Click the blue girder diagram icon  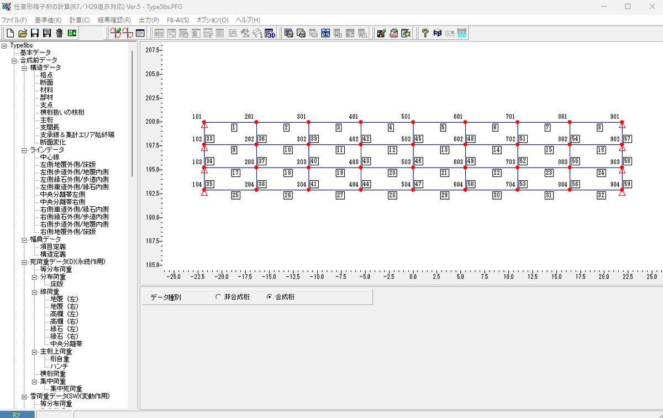coord(325,33)
